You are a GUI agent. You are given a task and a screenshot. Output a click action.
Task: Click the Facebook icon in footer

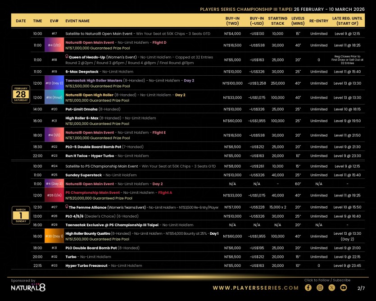click(308, 287)
